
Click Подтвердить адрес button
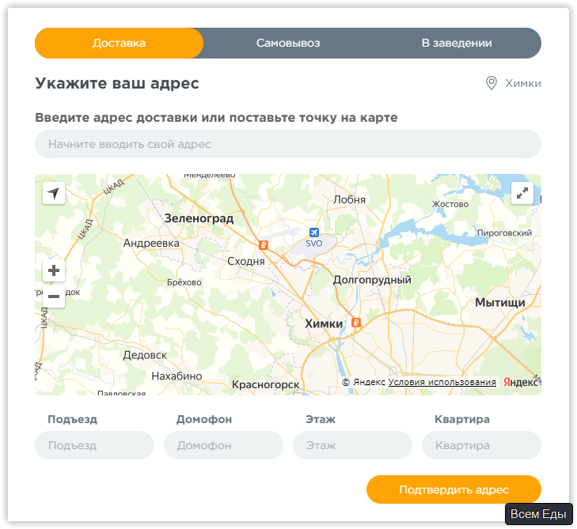point(454,489)
